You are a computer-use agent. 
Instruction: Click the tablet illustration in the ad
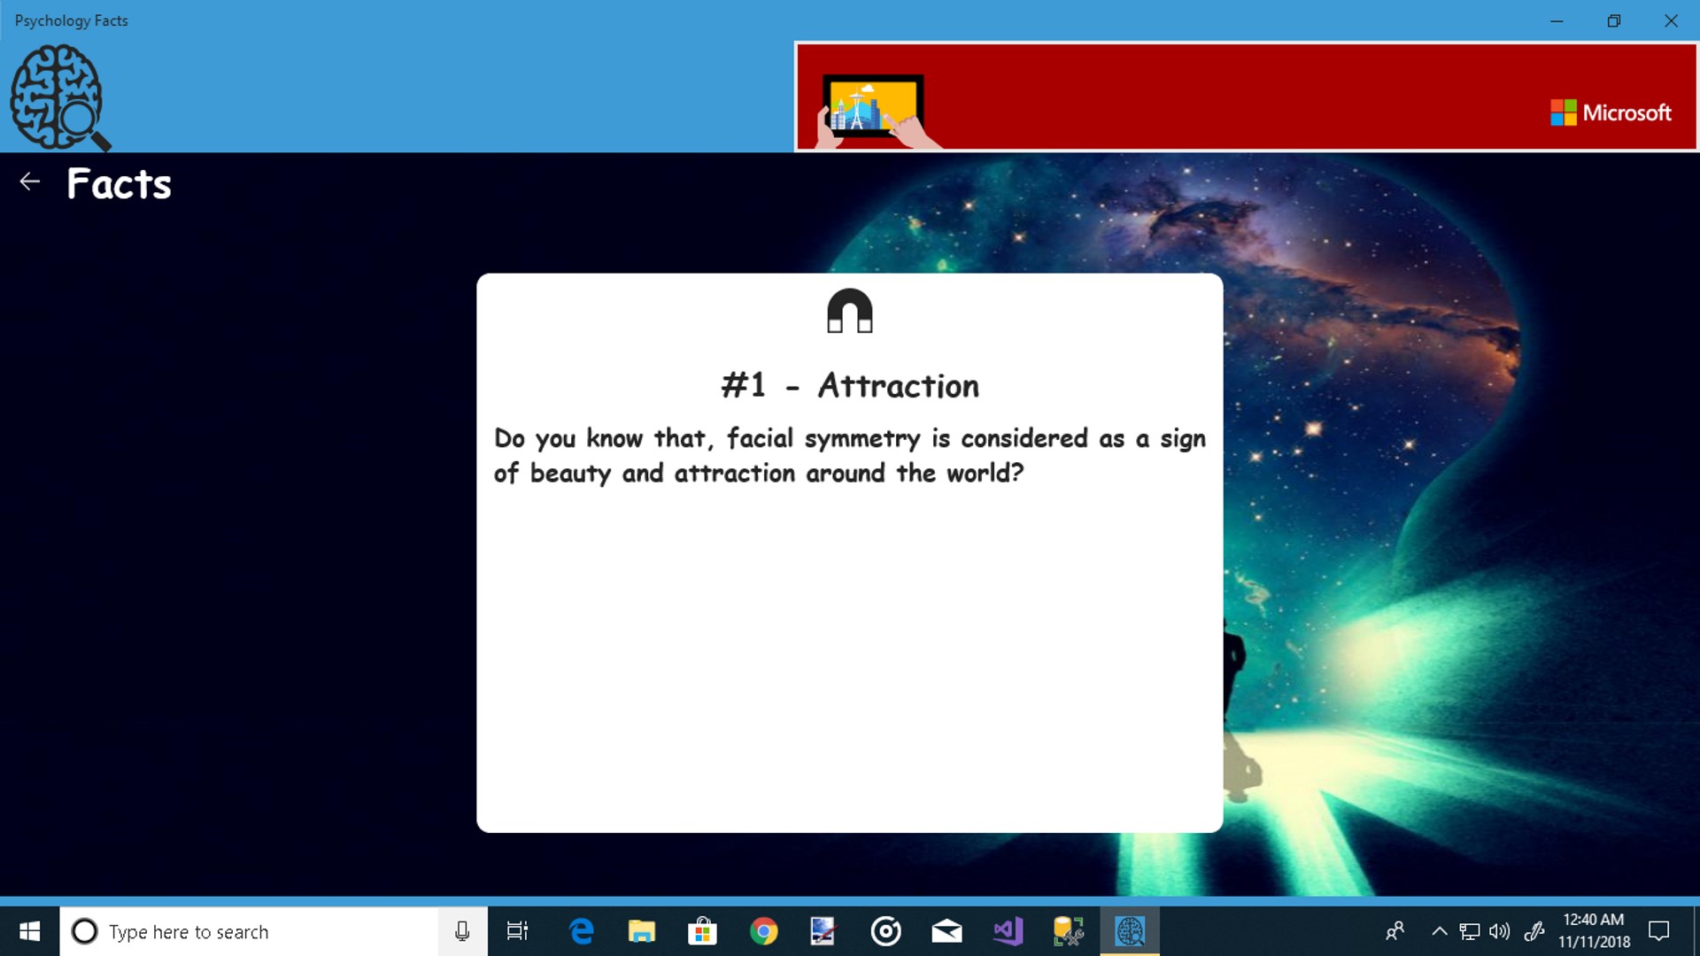click(x=874, y=108)
